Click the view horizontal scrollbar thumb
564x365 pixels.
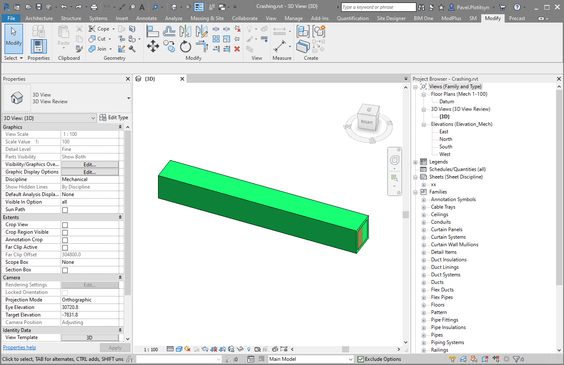tap(345, 349)
